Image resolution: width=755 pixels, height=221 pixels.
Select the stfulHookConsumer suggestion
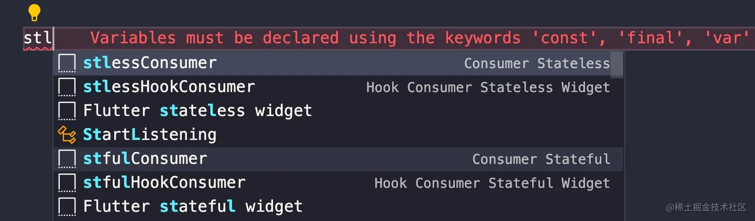[x=164, y=183]
